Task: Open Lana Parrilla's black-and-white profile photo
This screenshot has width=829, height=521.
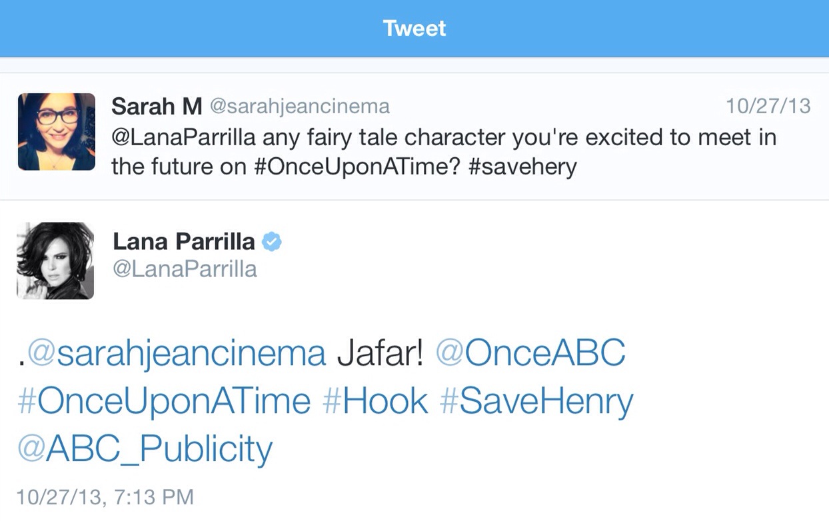Action: coord(55,260)
